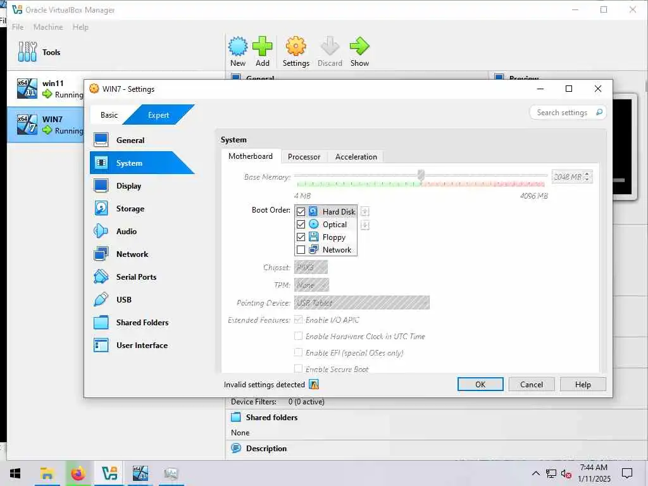The height and width of the screenshot is (486, 648).
Task: Open the TPM dropdown
Action: pyautogui.click(x=311, y=285)
